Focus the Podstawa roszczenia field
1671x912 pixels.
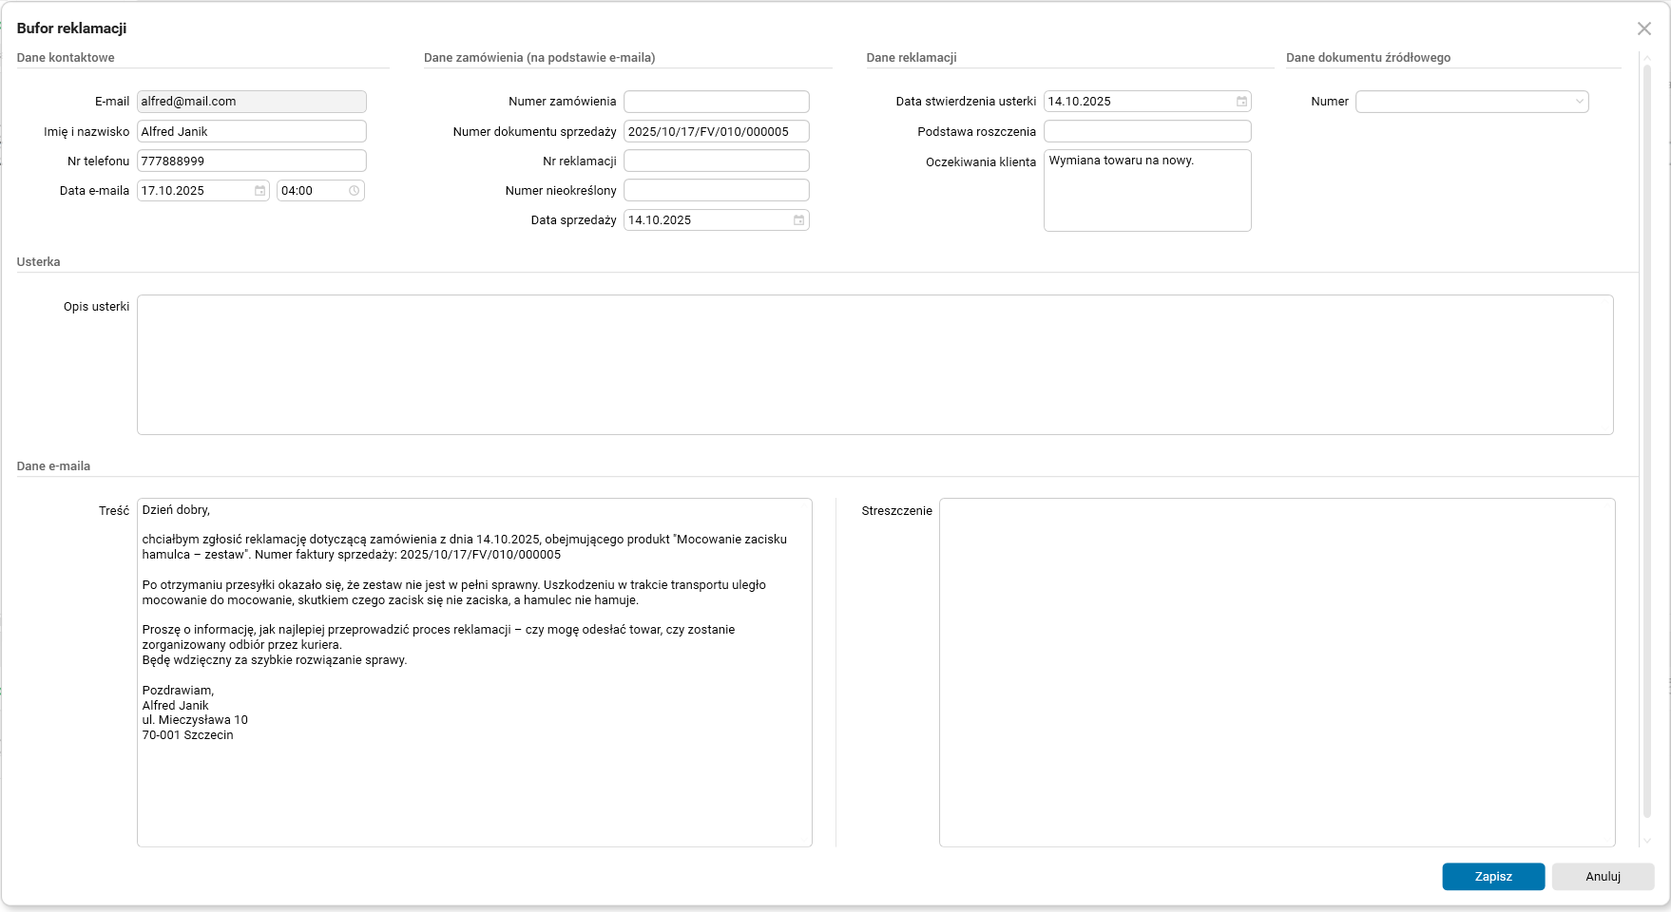(x=1147, y=131)
